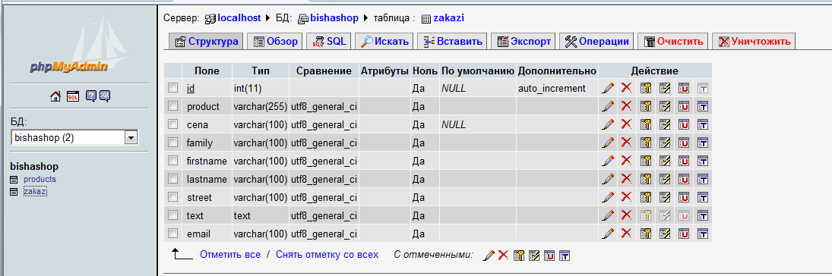Click 'Снять отметку со всех' link
832x276 pixels.
[x=327, y=255]
